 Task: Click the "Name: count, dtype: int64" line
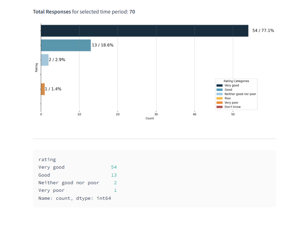pos(75,198)
